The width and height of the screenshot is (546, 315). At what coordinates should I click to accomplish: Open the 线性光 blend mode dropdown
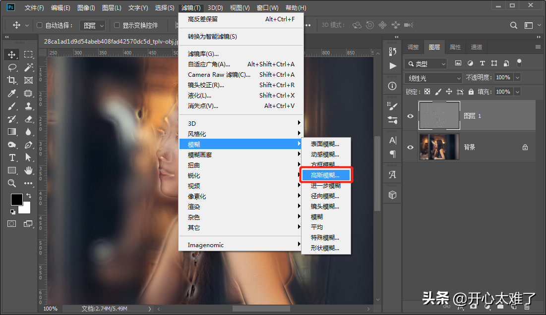click(434, 78)
